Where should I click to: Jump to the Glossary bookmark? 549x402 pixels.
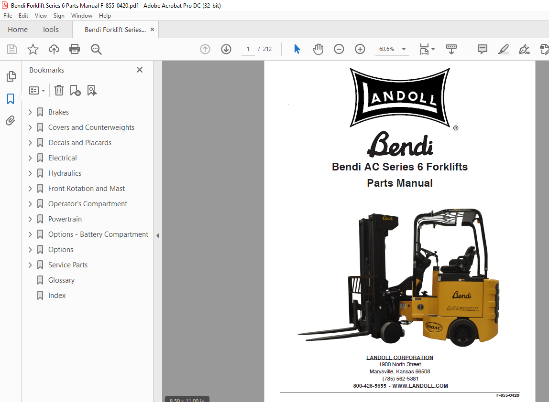(x=61, y=280)
